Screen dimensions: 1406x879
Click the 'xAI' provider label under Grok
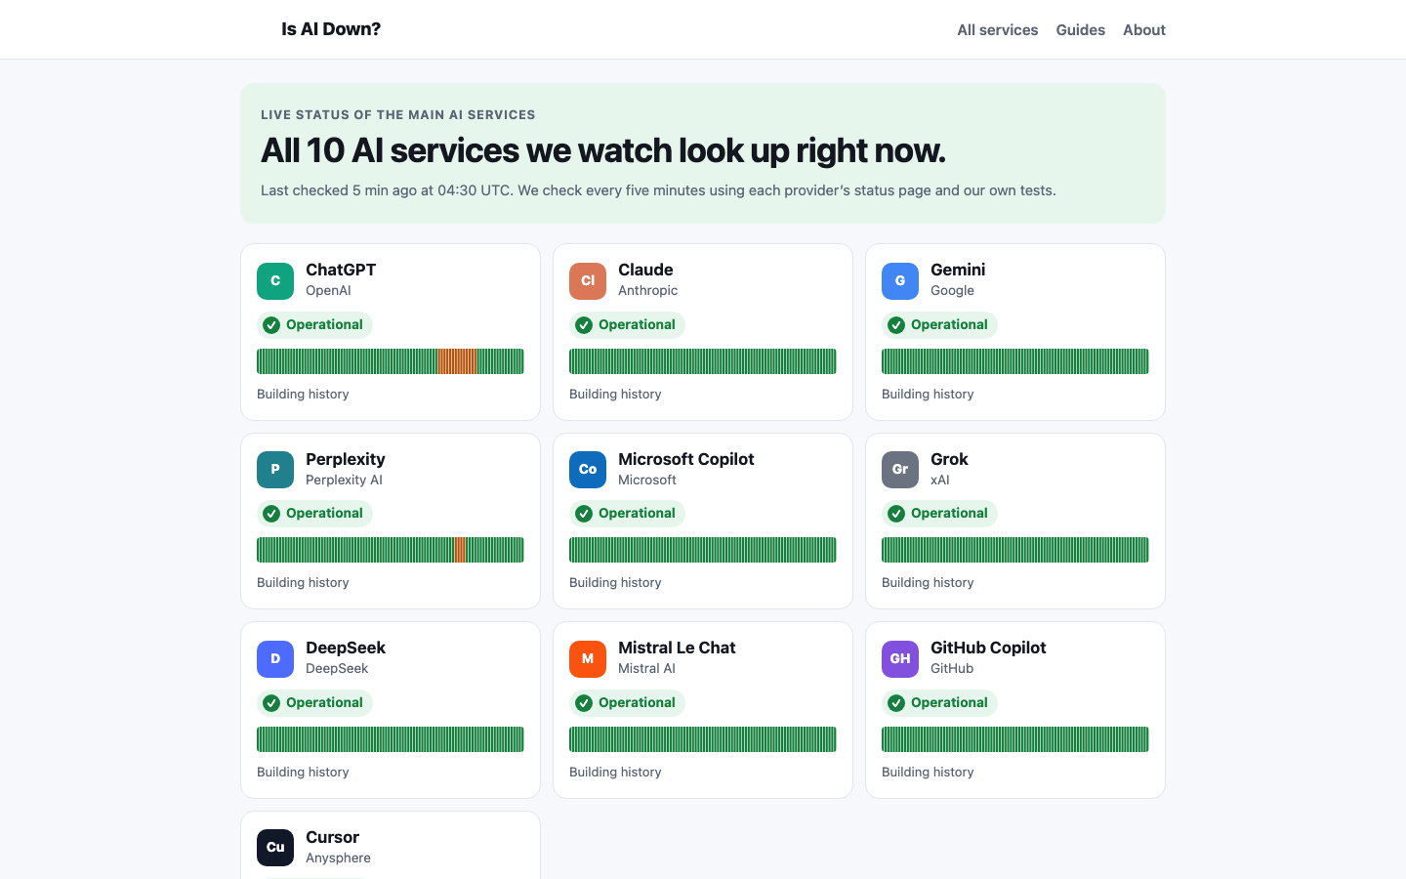[940, 481]
